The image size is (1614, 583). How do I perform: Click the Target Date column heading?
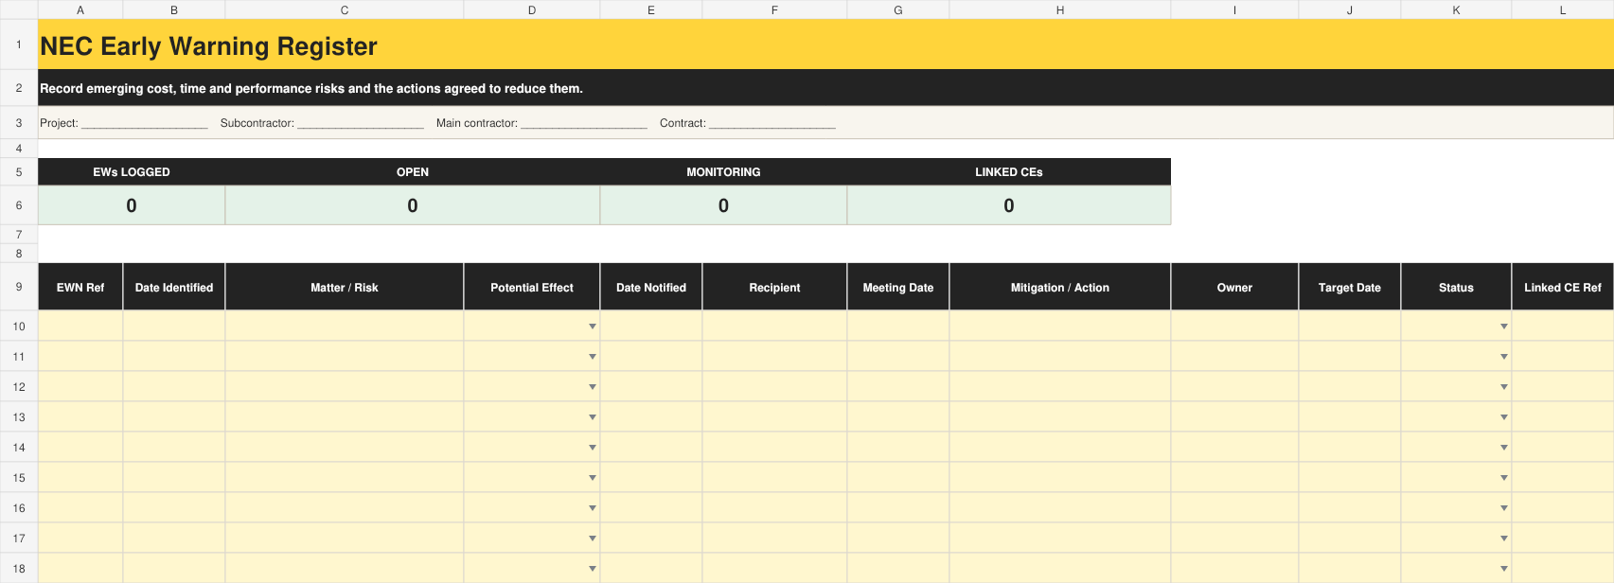(x=1350, y=288)
